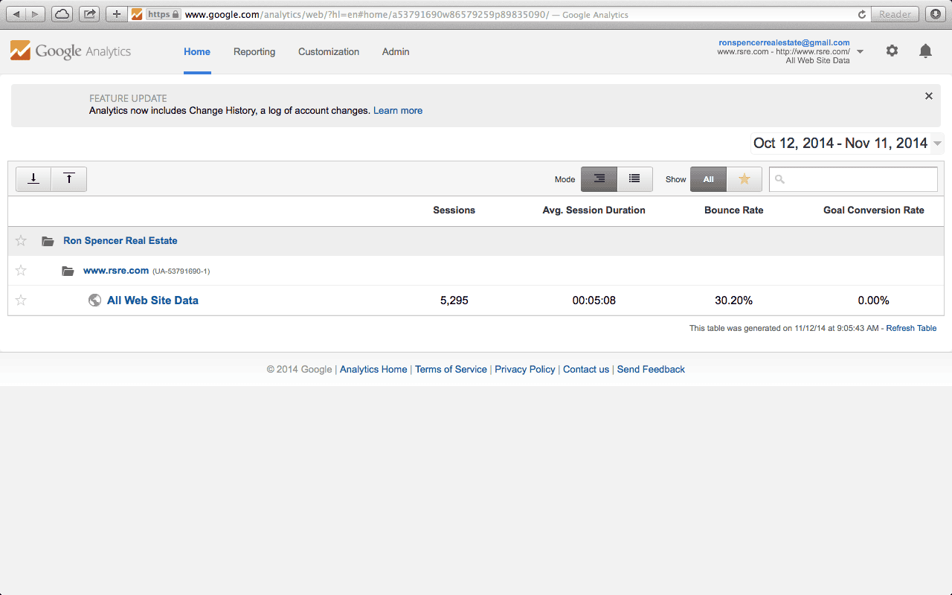The image size is (952, 595).
Task: Click the ronspencerrealestate@gmail.com account email
Action: pos(784,42)
